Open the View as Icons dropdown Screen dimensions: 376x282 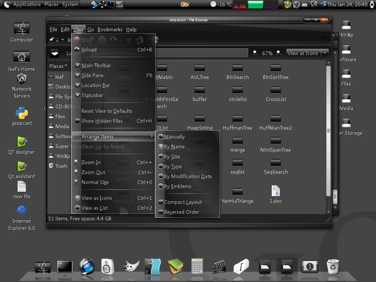tap(307, 53)
